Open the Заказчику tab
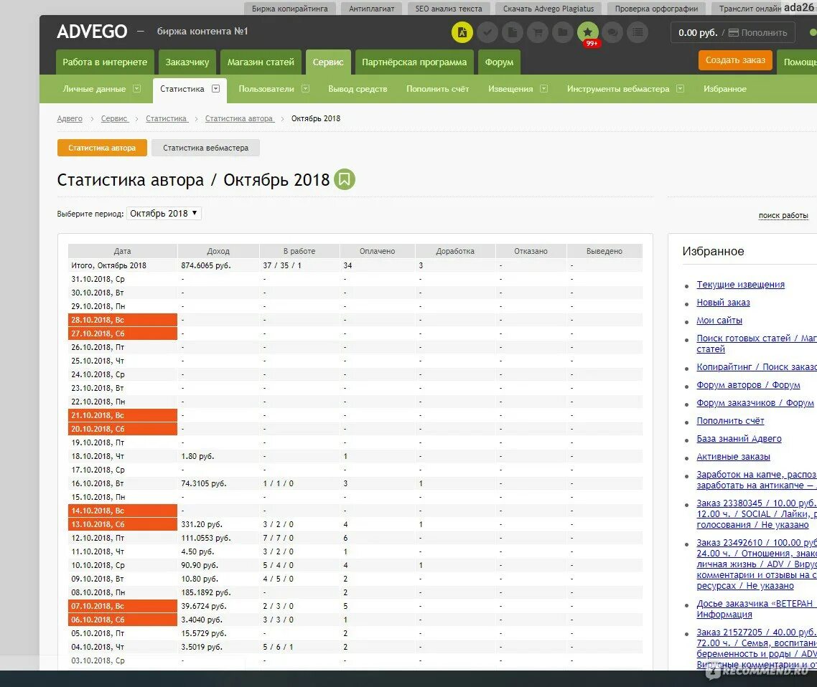The height and width of the screenshot is (687, 817). (187, 62)
